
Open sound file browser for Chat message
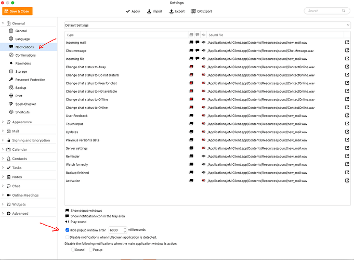coord(347,50)
